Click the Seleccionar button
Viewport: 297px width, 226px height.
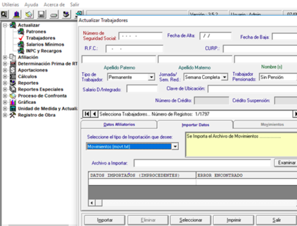pos(191,220)
